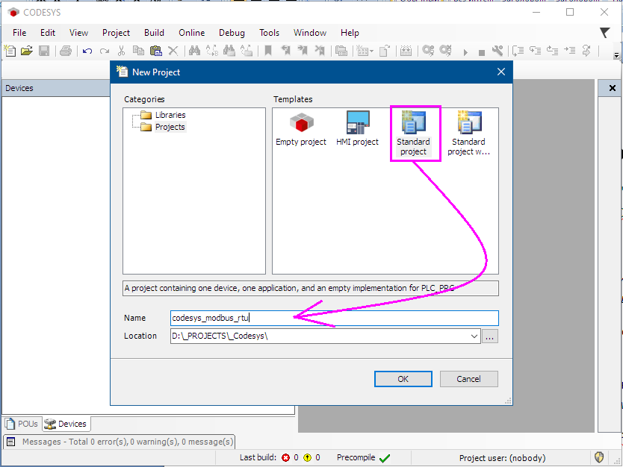This screenshot has width=623, height=467.
Task: Open the Tools menu
Action: pos(270,33)
